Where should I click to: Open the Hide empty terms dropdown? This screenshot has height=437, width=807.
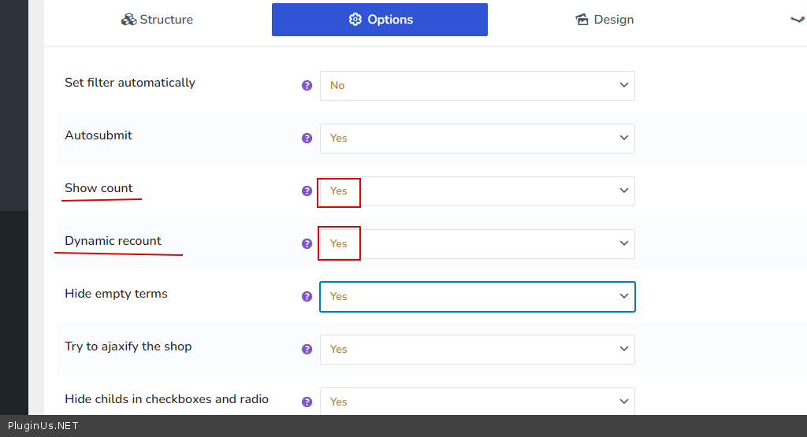pos(477,297)
